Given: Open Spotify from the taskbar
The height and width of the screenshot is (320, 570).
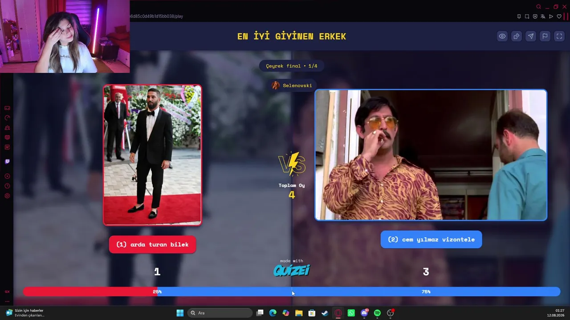Looking at the screenshot, I should 377,313.
